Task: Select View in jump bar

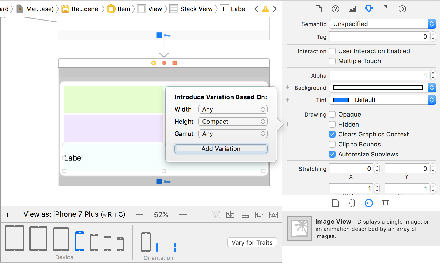Action: coord(150,9)
